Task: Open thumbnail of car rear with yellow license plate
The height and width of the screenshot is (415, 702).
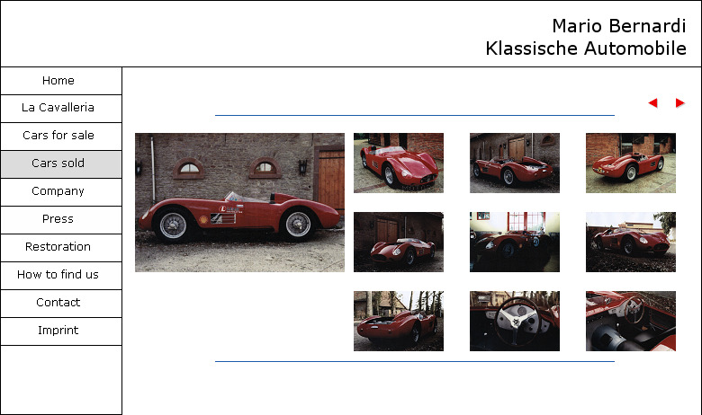Action: 631,163
